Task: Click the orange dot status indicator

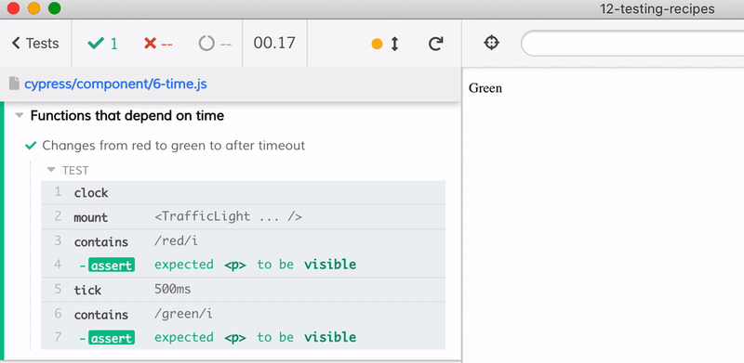Action: coord(377,44)
